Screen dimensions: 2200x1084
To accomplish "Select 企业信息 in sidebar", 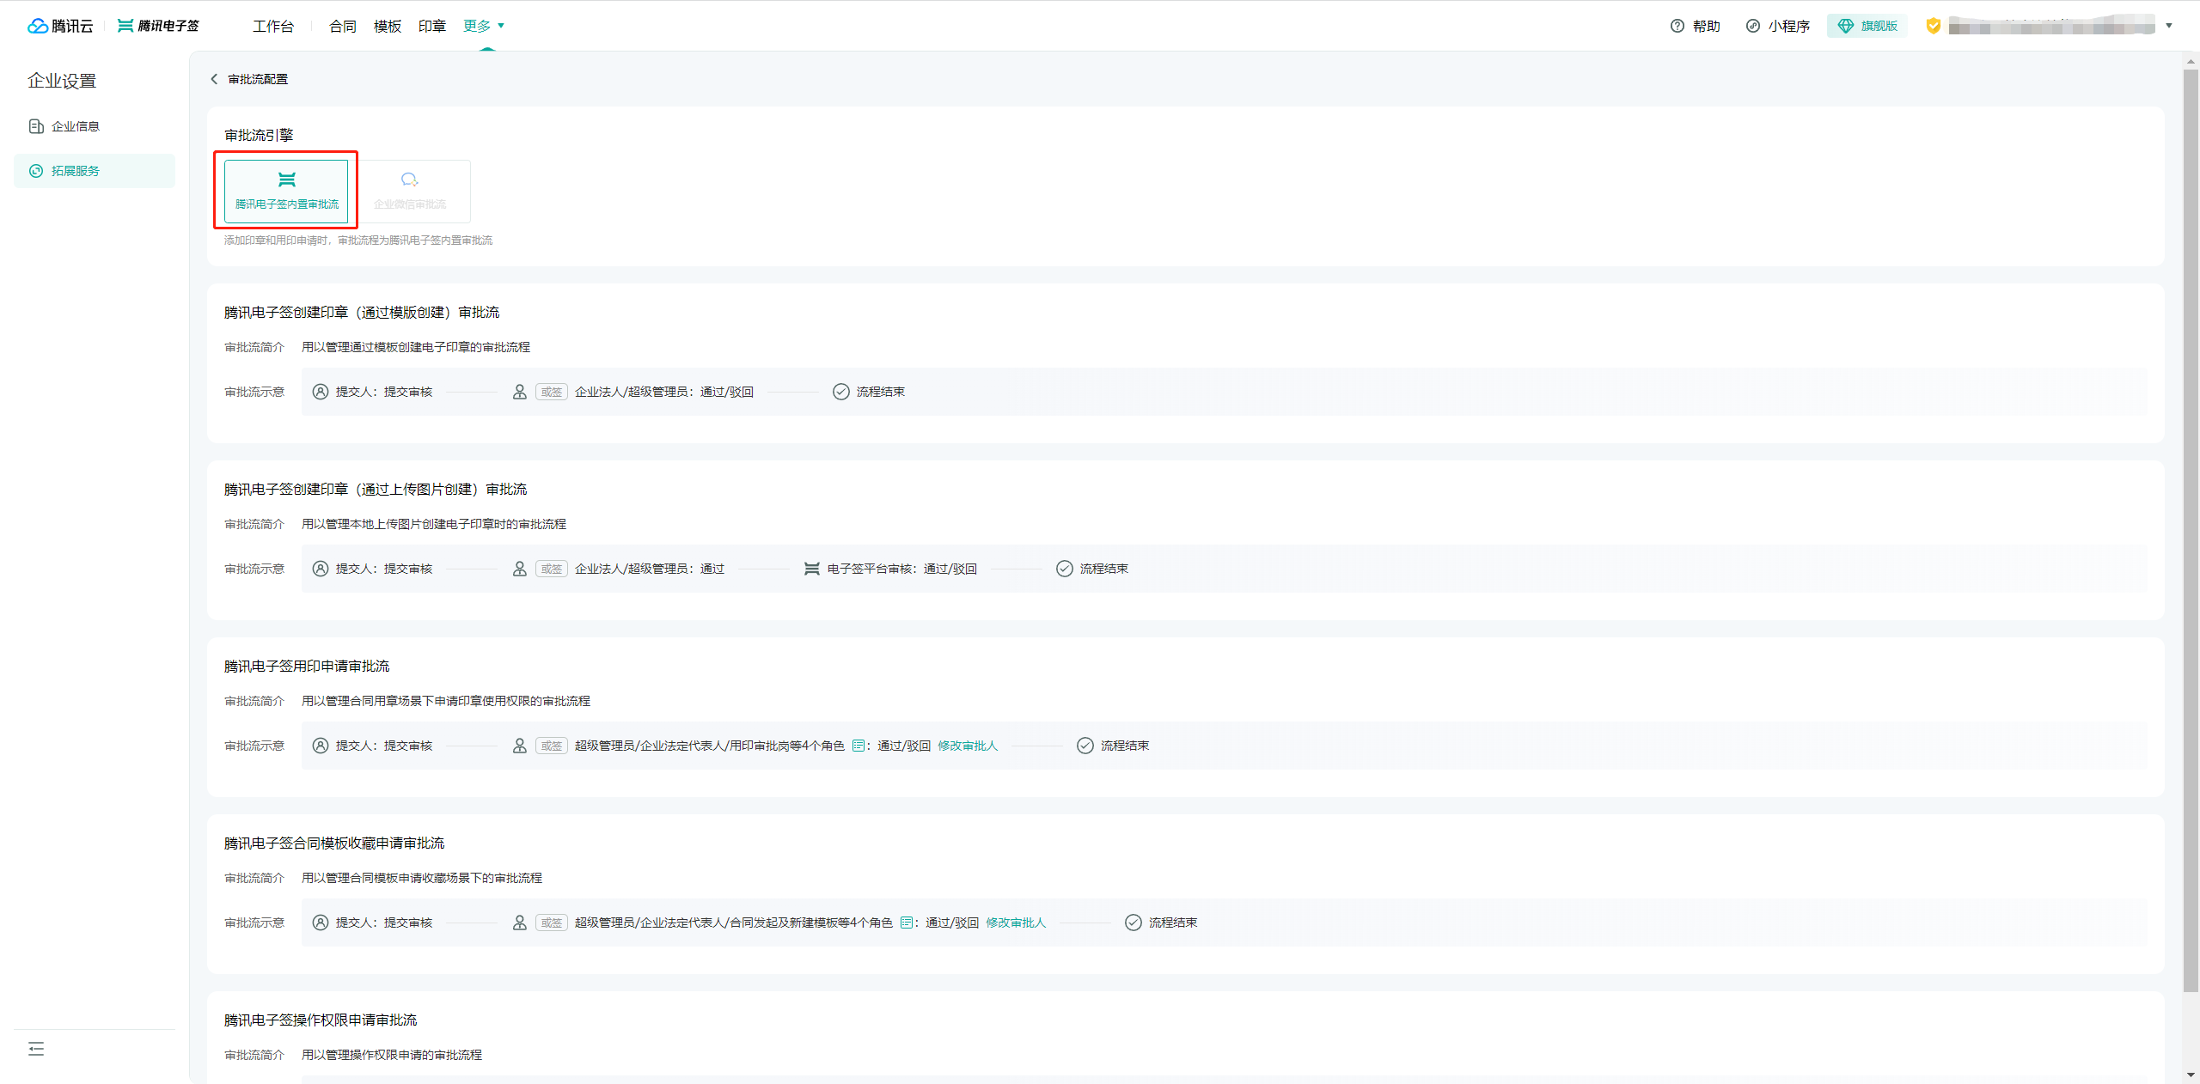I will pos(95,126).
